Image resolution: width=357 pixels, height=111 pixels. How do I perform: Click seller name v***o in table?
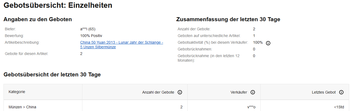(251, 107)
